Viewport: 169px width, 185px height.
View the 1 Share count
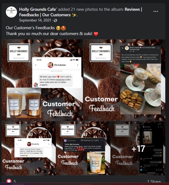point(154,181)
